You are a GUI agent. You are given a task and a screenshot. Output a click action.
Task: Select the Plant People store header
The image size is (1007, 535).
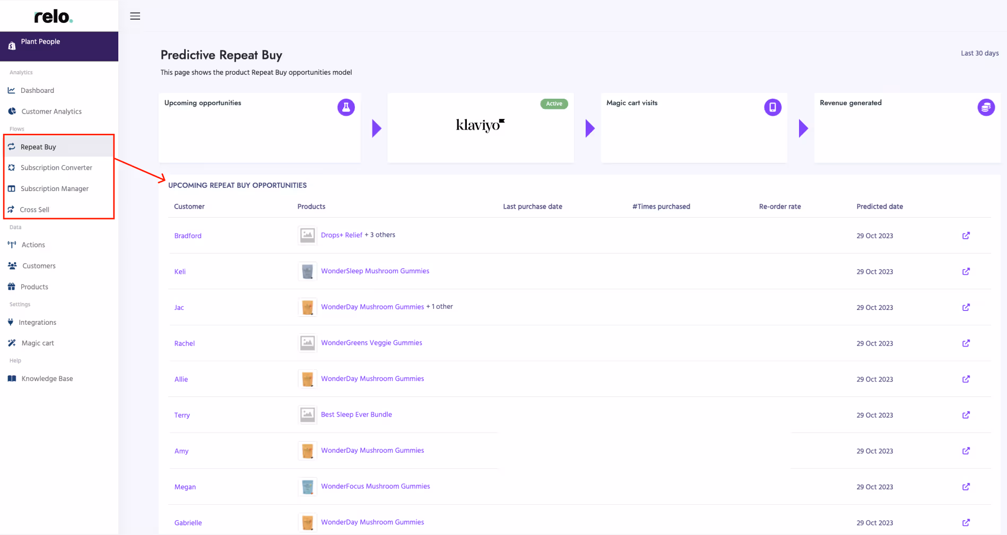[59, 46]
